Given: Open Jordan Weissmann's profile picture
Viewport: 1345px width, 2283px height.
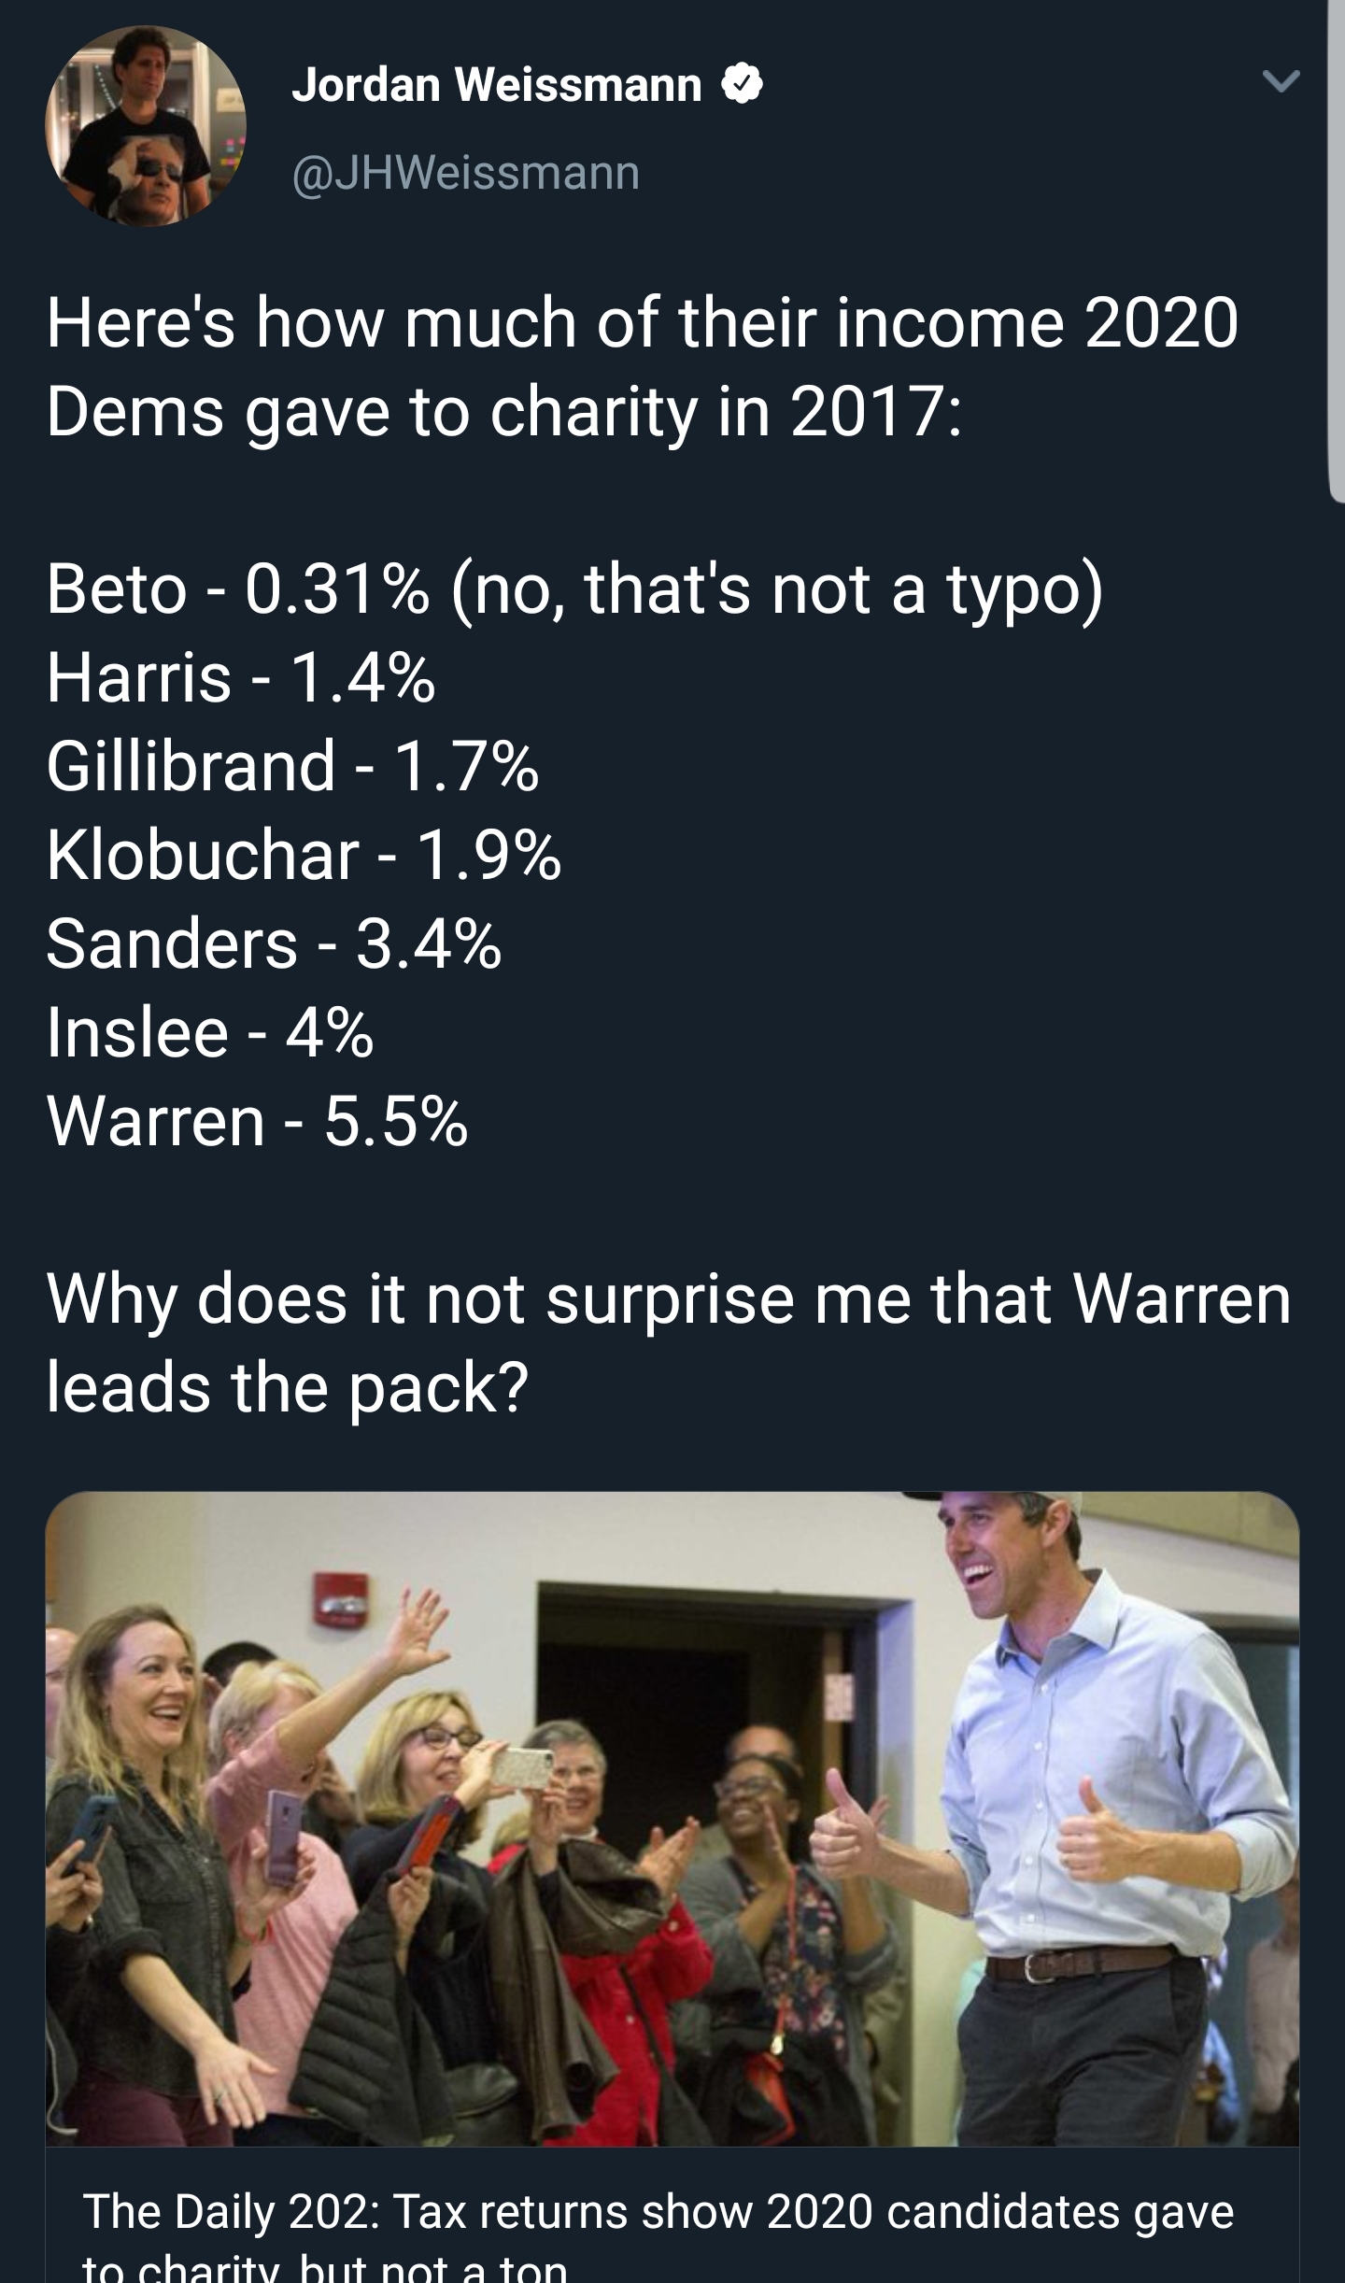Looking at the screenshot, I should 146,126.
